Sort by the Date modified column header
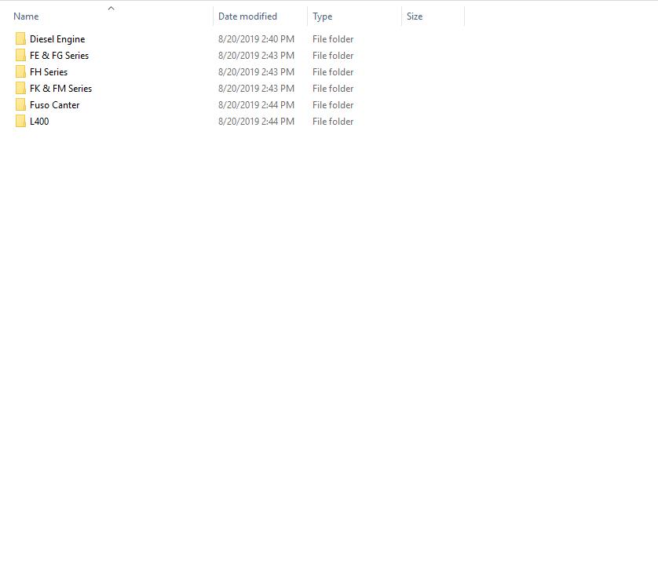Image resolution: width=658 pixels, height=561 pixels. coord(247,16)
